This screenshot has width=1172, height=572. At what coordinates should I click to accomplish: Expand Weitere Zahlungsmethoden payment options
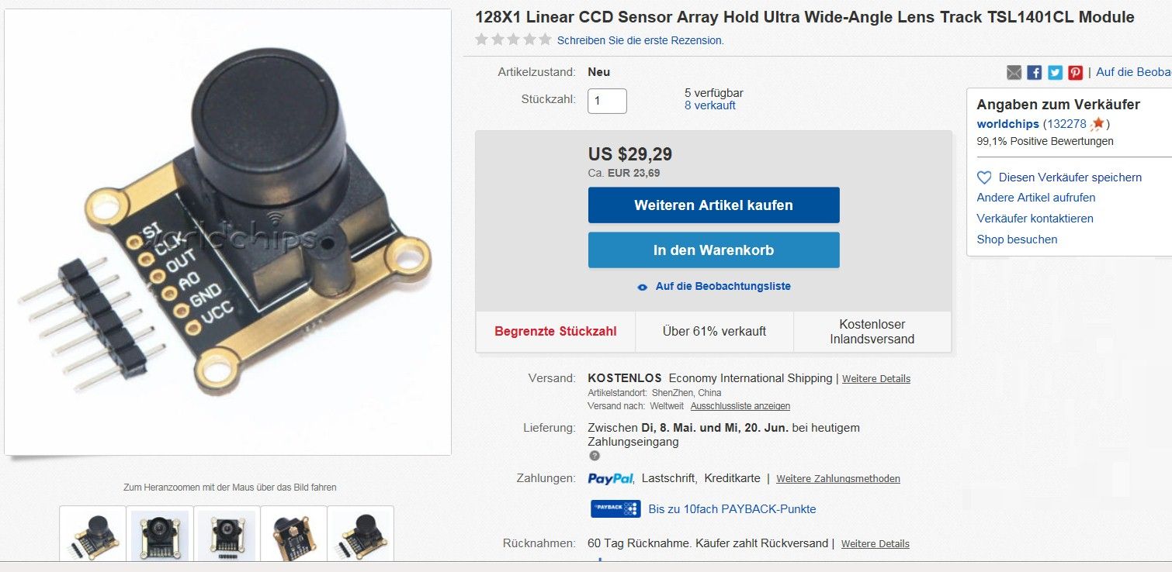[838, 479]
